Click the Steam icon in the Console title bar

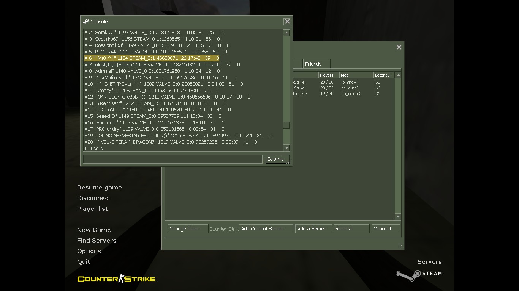click(86, 22)
